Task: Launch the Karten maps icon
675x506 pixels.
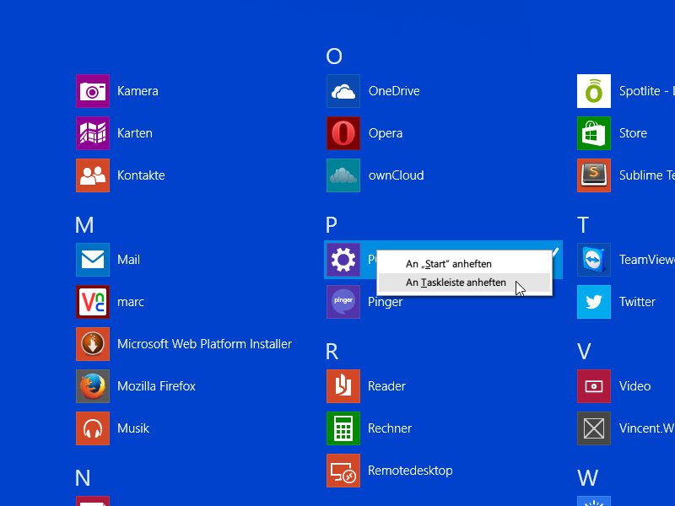Action: (x=93, y=133)
